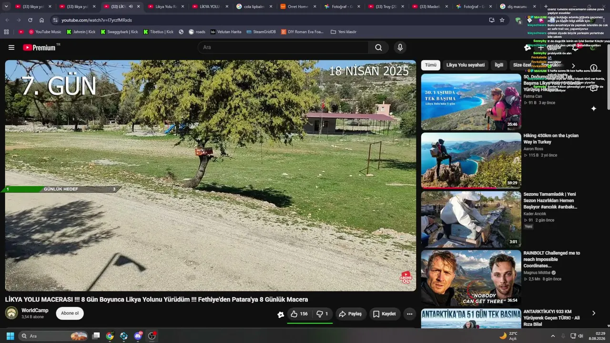Open Hiking 450km on the Lycian Way thumbnail

pyautogui.click(x=471, y=161)
